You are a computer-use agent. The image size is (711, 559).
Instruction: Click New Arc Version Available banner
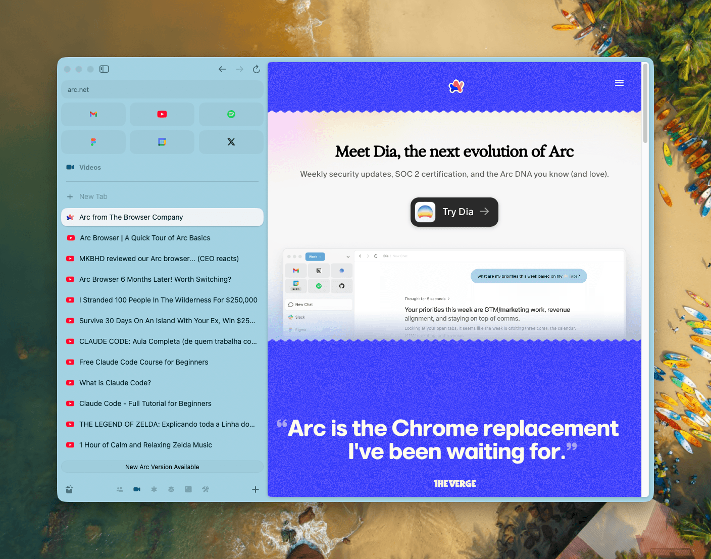click(x=162, y=467)
